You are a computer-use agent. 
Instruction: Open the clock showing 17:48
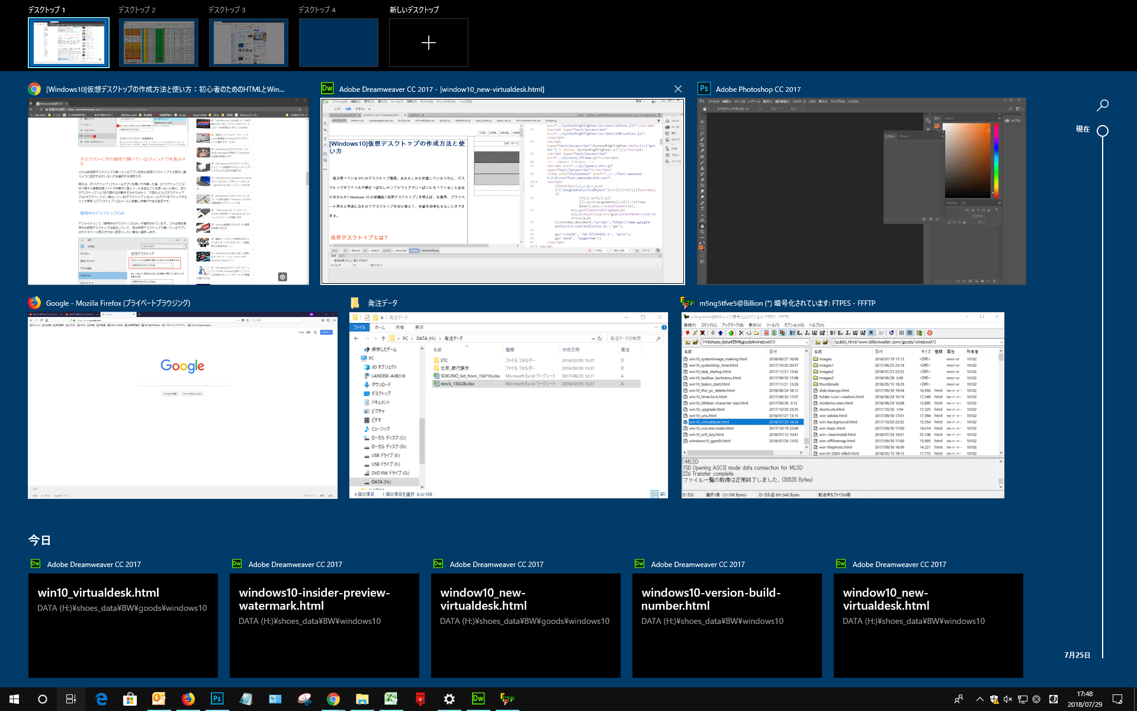click(1085, 699)
